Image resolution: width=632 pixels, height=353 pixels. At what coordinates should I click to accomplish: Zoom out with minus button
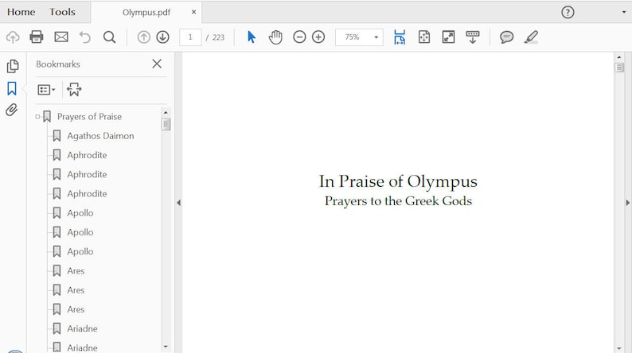click(299, 37)
